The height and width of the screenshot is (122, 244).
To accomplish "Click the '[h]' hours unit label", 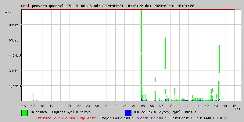I will pos(238,109).
